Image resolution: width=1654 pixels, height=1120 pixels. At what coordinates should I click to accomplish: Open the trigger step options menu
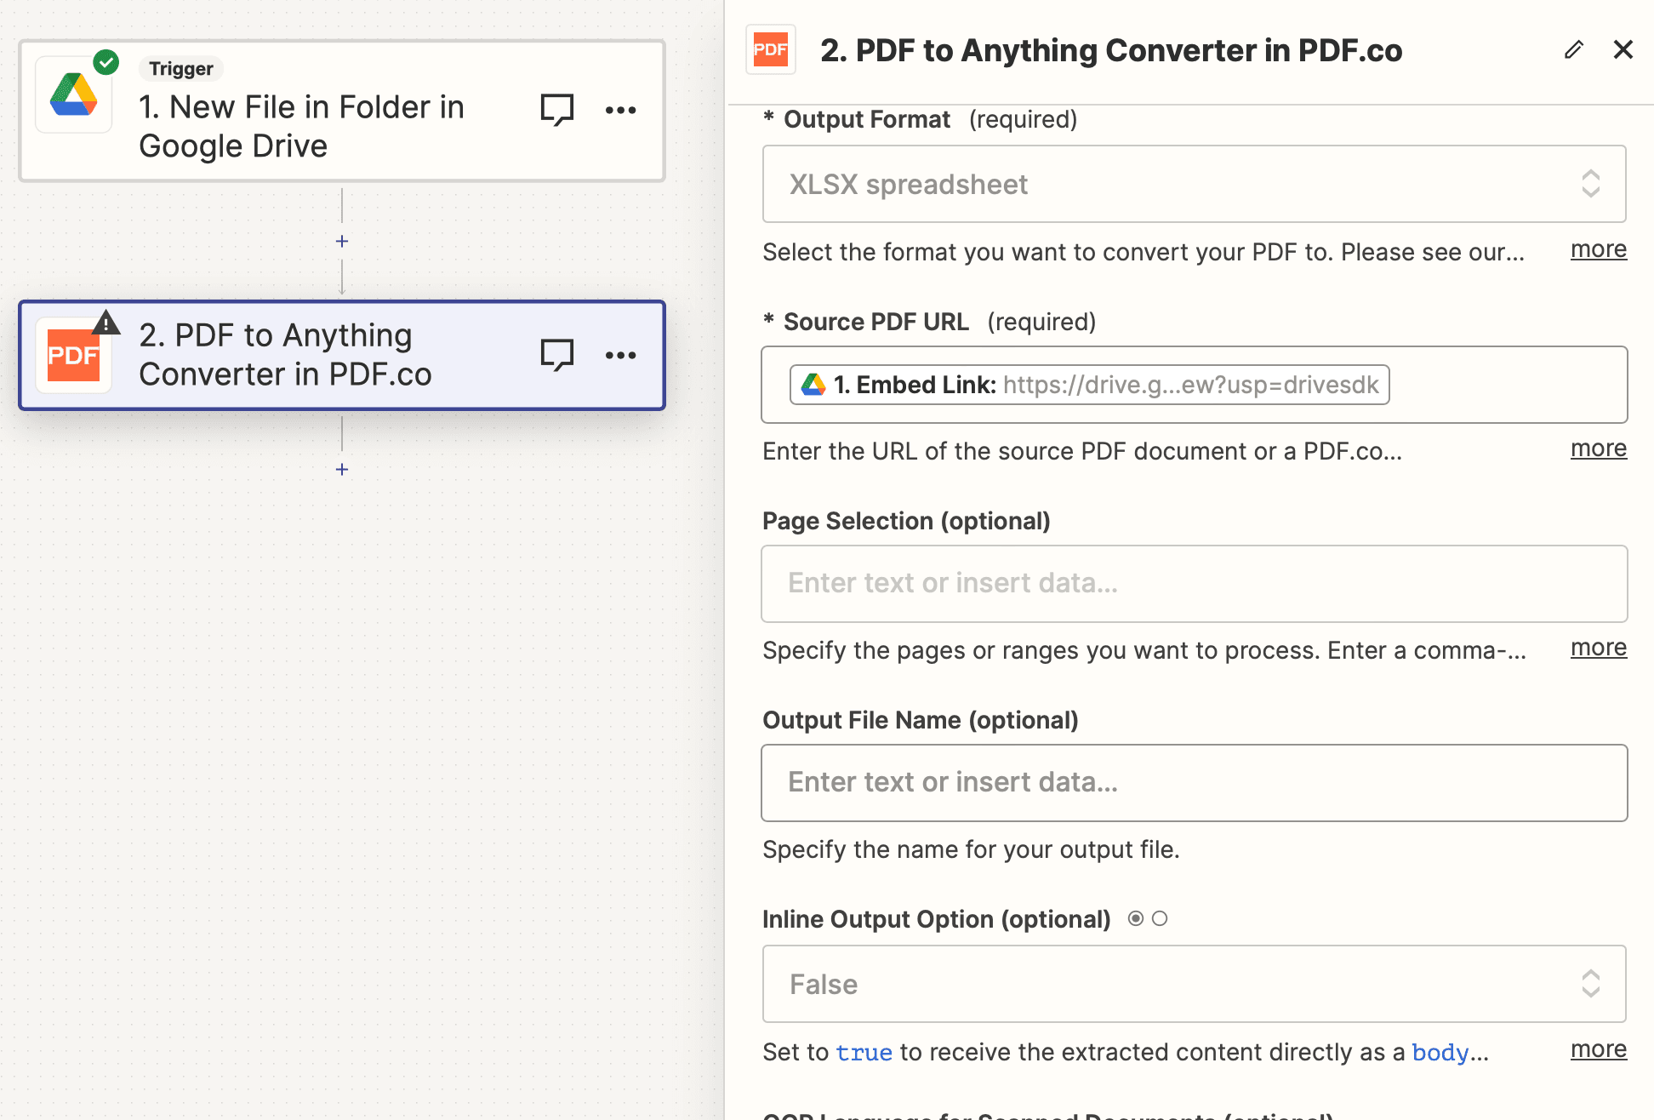(x=621, y=109)
